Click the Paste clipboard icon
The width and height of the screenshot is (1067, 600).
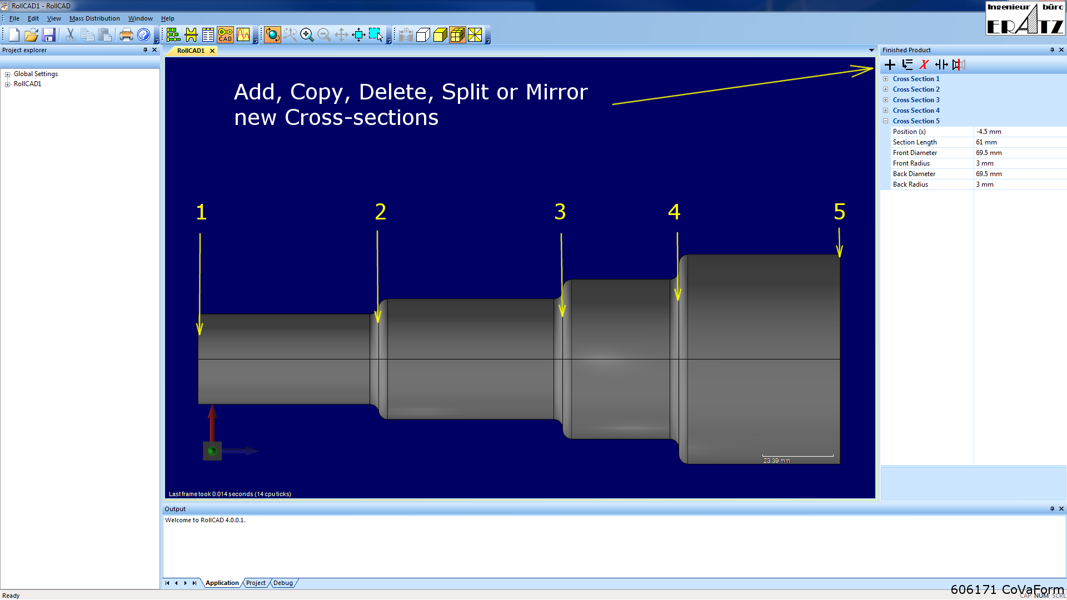coord(104,35)
